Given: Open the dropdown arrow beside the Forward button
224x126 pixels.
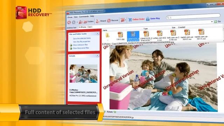Looking at the screenshot, I should 77,22.
